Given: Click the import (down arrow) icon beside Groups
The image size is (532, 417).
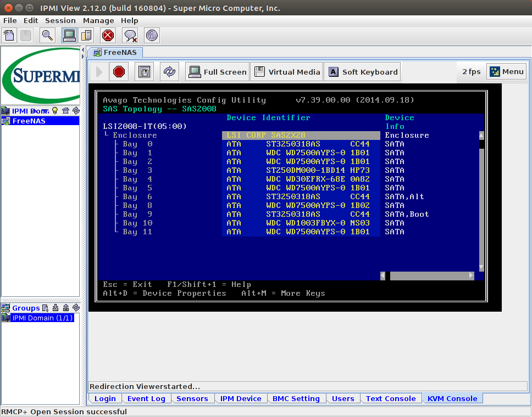Looking at the screenshot, I should coord(56,308).
